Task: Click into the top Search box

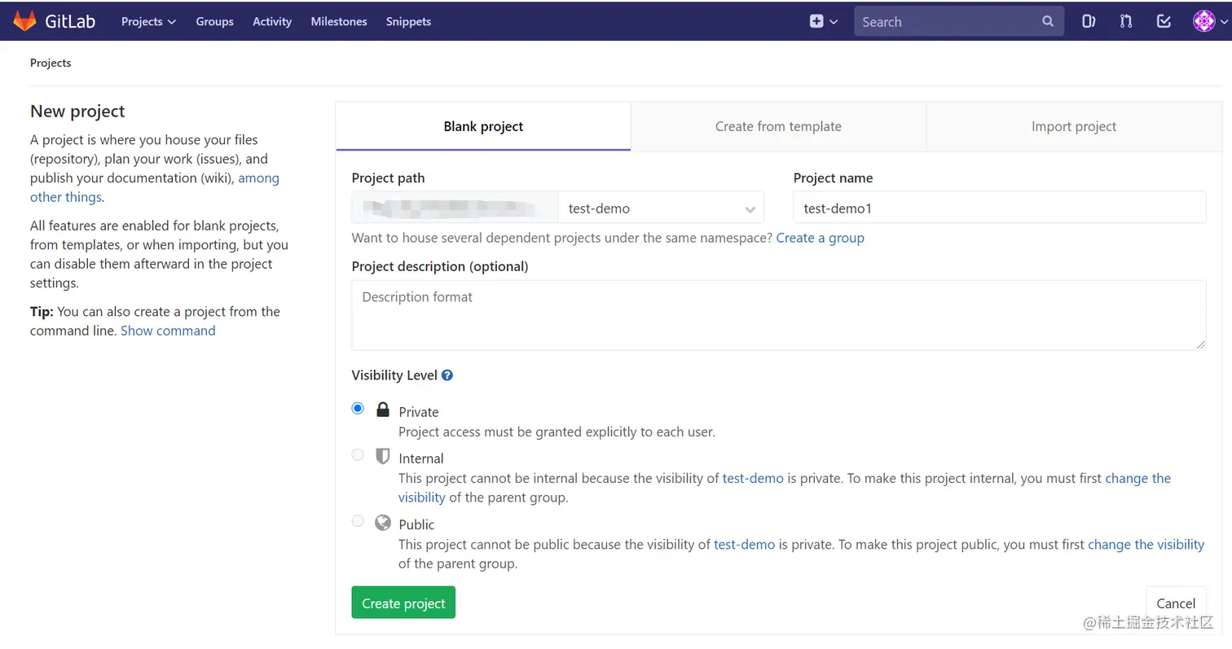Action: pos(959,21)
